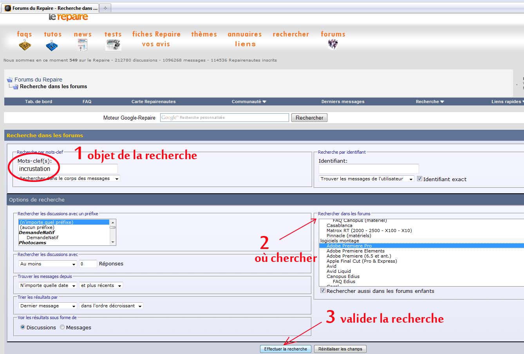Toggle the Identifiant exact checkbox
The width and height of the screenshot is (524, 354).
[419, 179]
